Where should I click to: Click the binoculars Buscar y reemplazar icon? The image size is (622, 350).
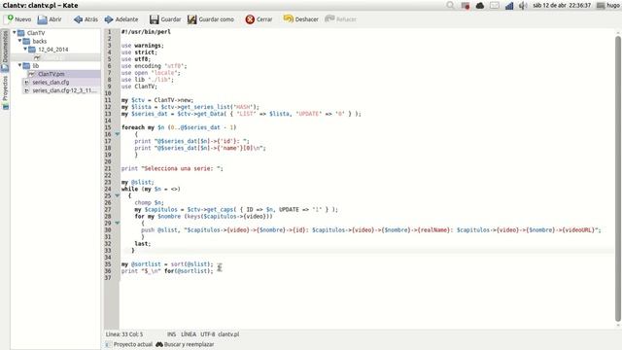click(159, 344)
